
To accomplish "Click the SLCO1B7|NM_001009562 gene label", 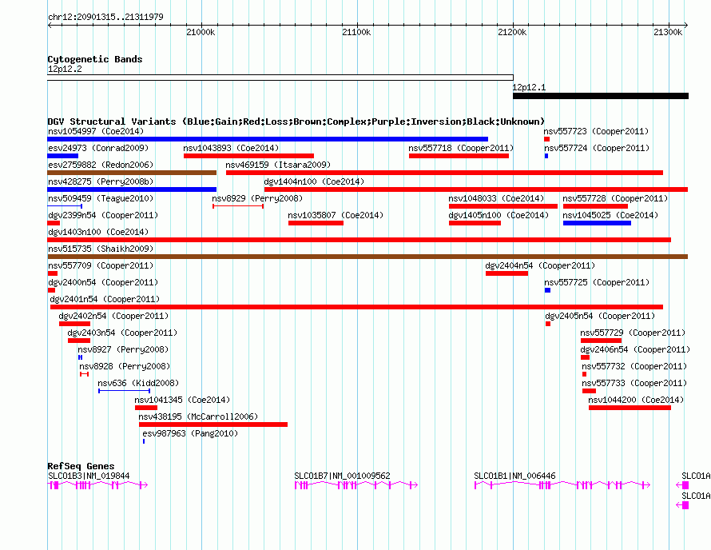I will (x=343, y=476).
